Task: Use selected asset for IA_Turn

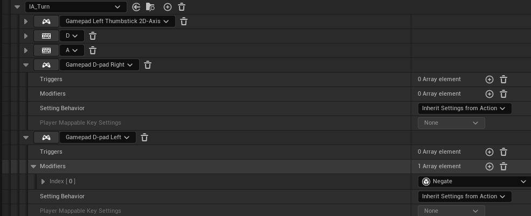Action: coord(136,7)
